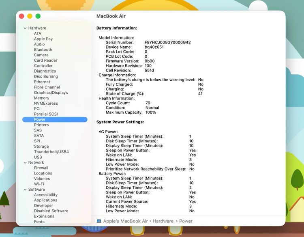Open NVMExpress entry
The image size is (304, 237).
click(x=46, y=103)
